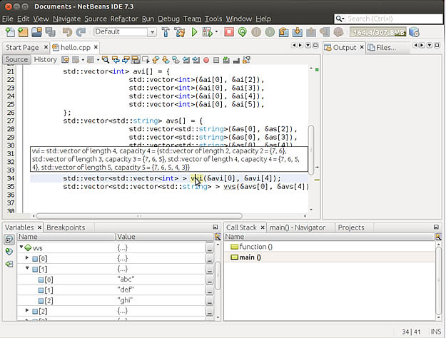Screen dimensions: 446x338
Task: Click the Undo arrow icon
Action: pos(67,32)
